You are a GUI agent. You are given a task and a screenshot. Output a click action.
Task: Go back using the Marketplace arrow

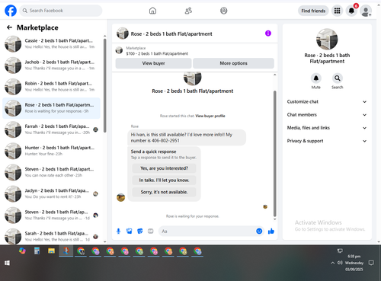pos(9,27)
